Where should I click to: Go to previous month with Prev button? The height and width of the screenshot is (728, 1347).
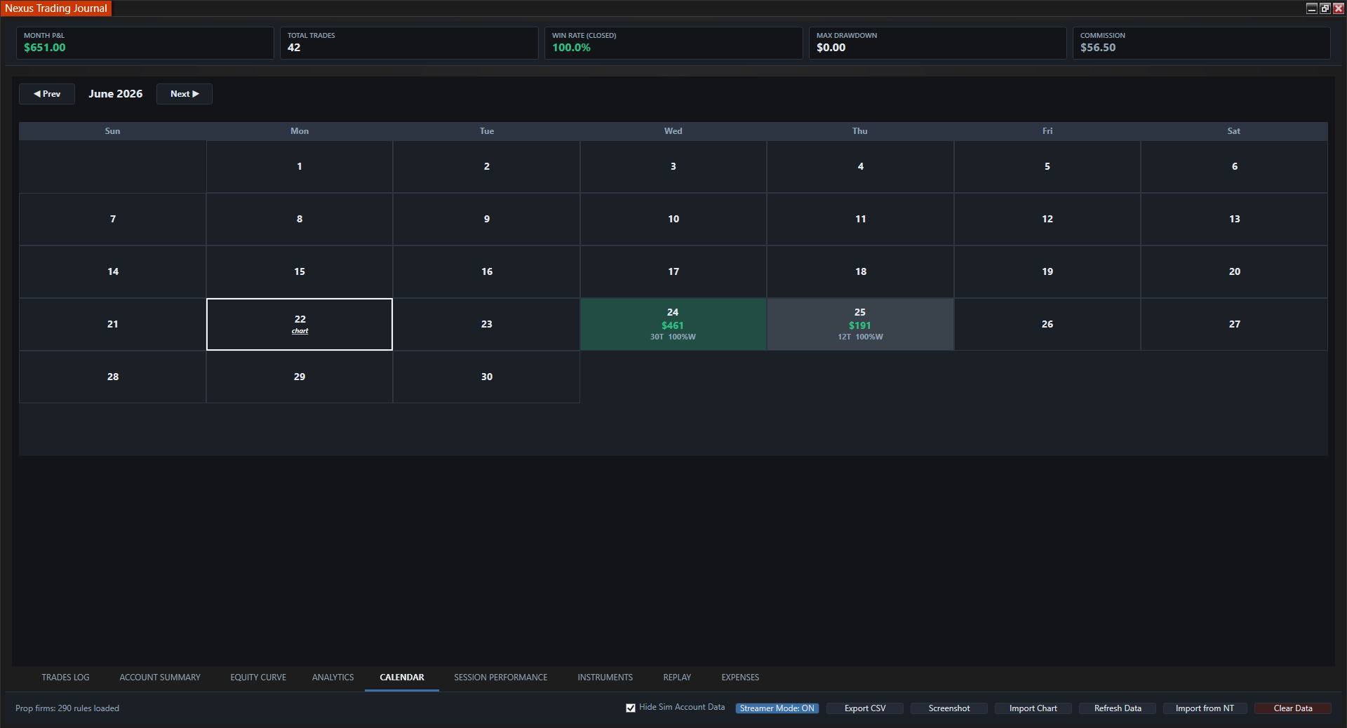pyautogui.click(x=47, y=94)
